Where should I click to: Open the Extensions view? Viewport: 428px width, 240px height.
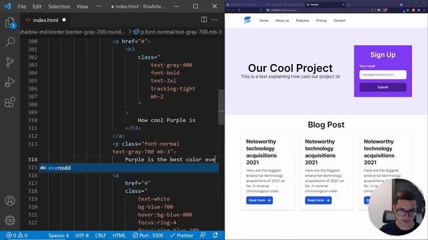coord(10,102)
